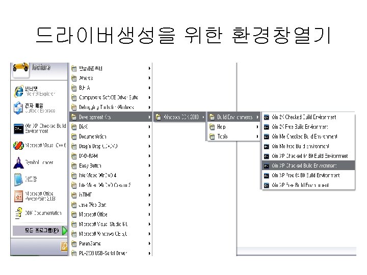Expand Debugging Tools for Windows arrow
Image resolution: width=367 pixels, height=275 pixels.
click(x=149, y=107)
